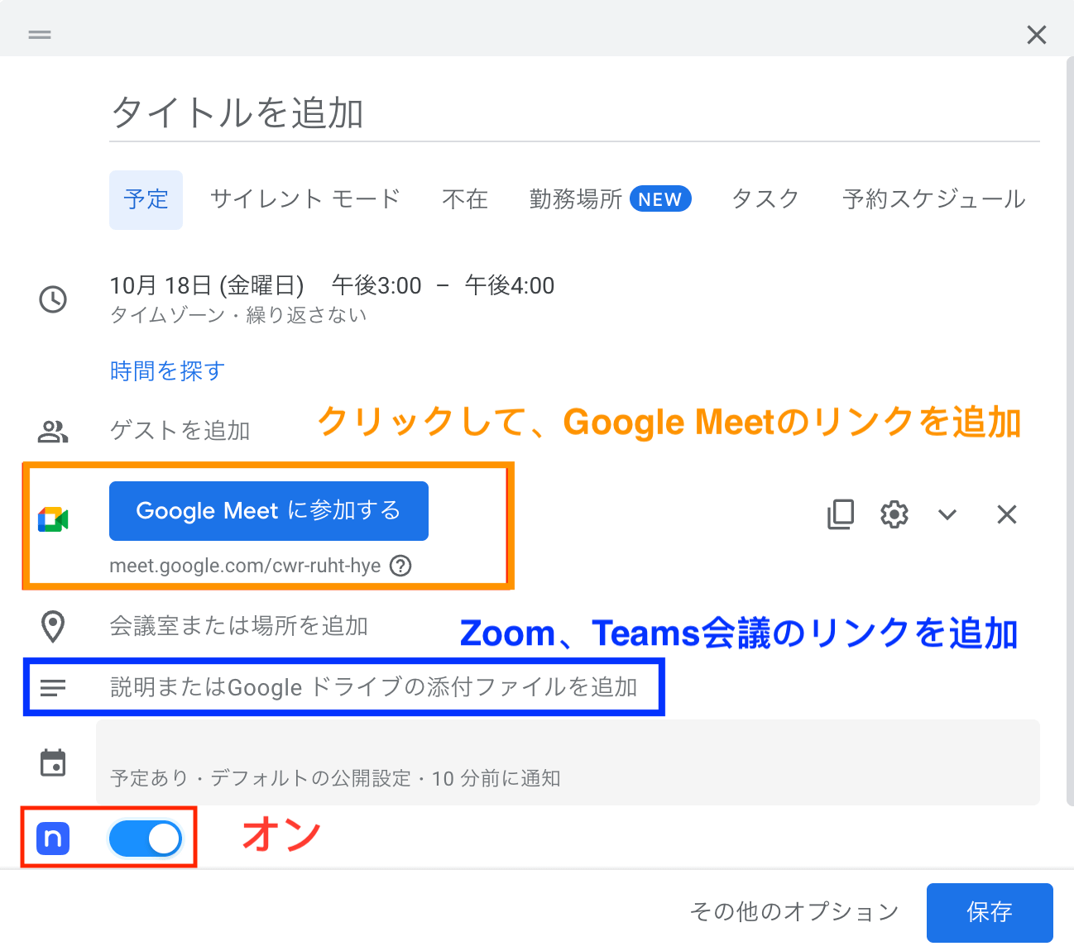Click the dialog's vertical scrollbar
The width and height of the screenshot is (1074, 951).
1070,430
